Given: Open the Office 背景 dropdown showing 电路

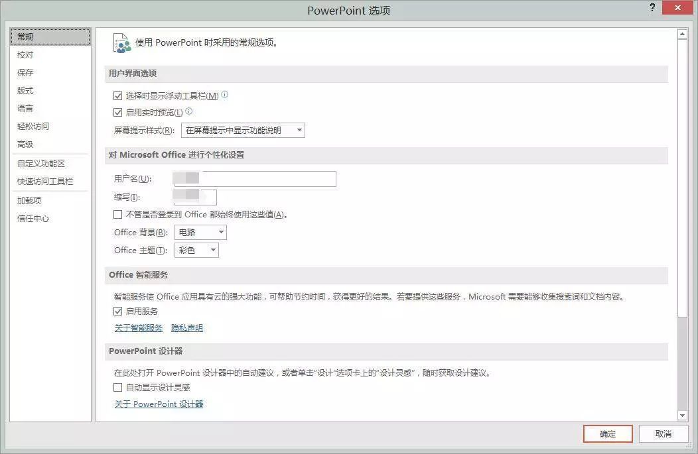Looking at the screenshot, I should pyautogui.click(x=201, y=232).
